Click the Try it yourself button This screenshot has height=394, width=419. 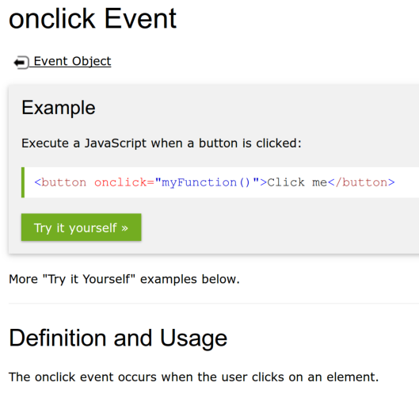tap(82, 228)
